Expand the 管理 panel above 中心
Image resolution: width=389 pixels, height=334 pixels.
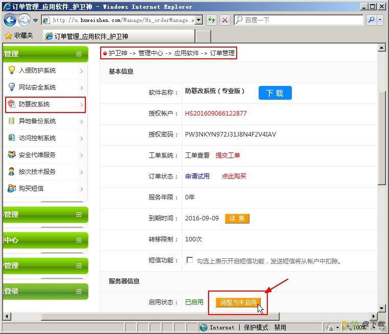[x=79, y=214]
